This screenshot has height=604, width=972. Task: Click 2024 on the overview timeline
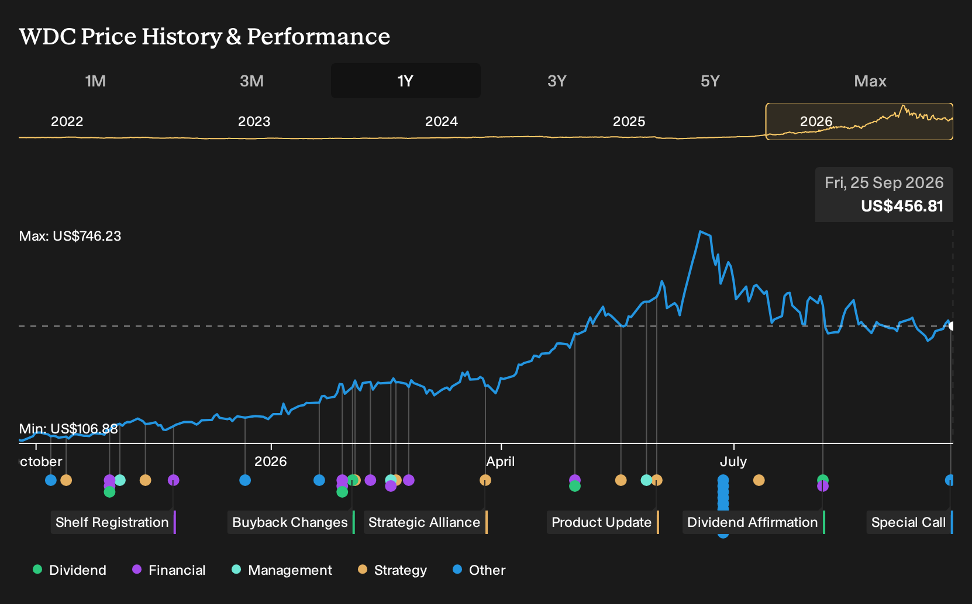[441, 122]
